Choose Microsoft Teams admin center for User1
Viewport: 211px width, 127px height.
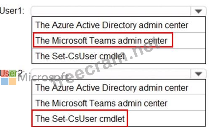[102, 41]
